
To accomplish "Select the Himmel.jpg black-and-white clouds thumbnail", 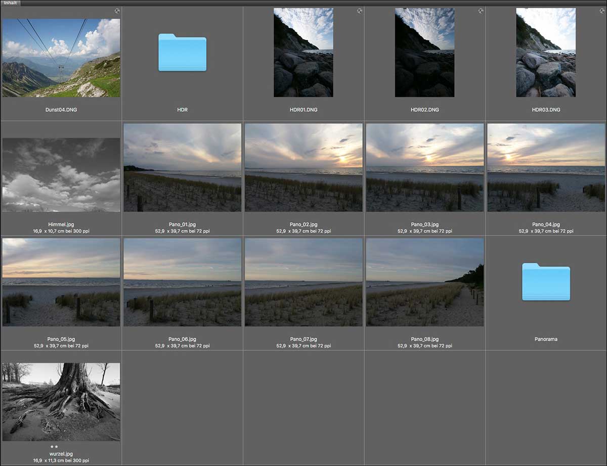I will pyautogui.click(x=61, y=175).
